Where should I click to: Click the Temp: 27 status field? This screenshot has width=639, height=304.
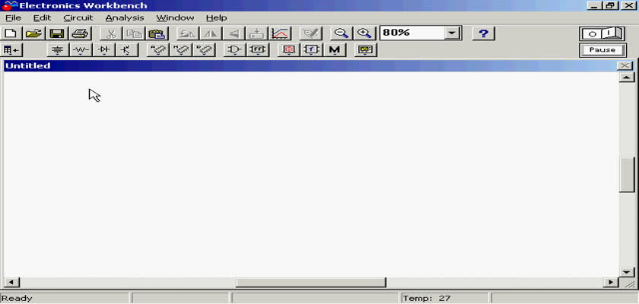pyautogui.click(x=444, y=299)
